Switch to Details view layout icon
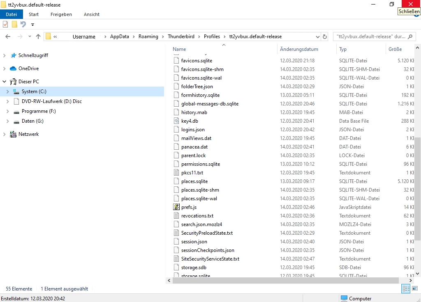The height and width of the screenshot is (302, 421). tap(406, 289)
